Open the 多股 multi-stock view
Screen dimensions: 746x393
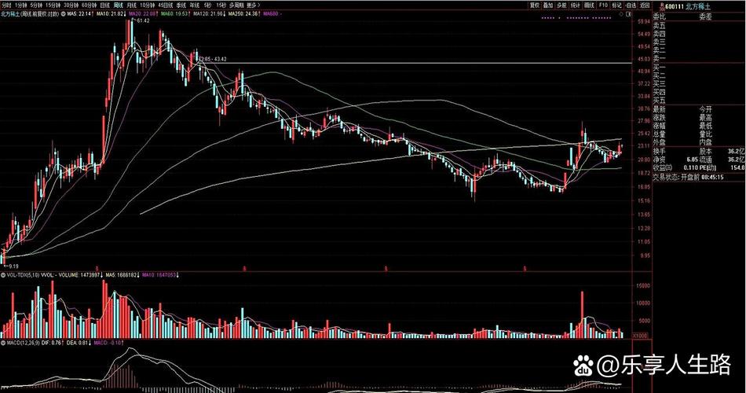562,5
